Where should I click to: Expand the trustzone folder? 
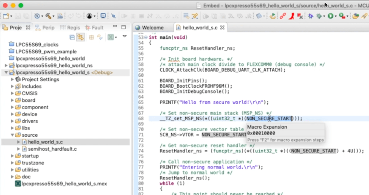click(13, 163)
